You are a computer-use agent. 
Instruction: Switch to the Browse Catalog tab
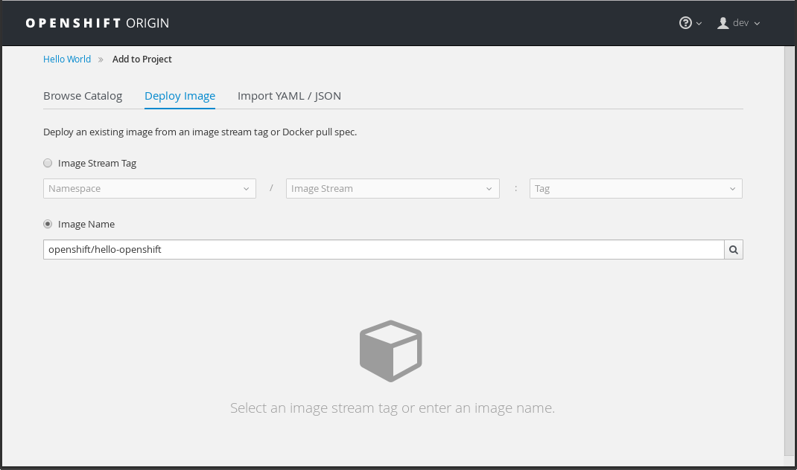[x=83, y=96]
